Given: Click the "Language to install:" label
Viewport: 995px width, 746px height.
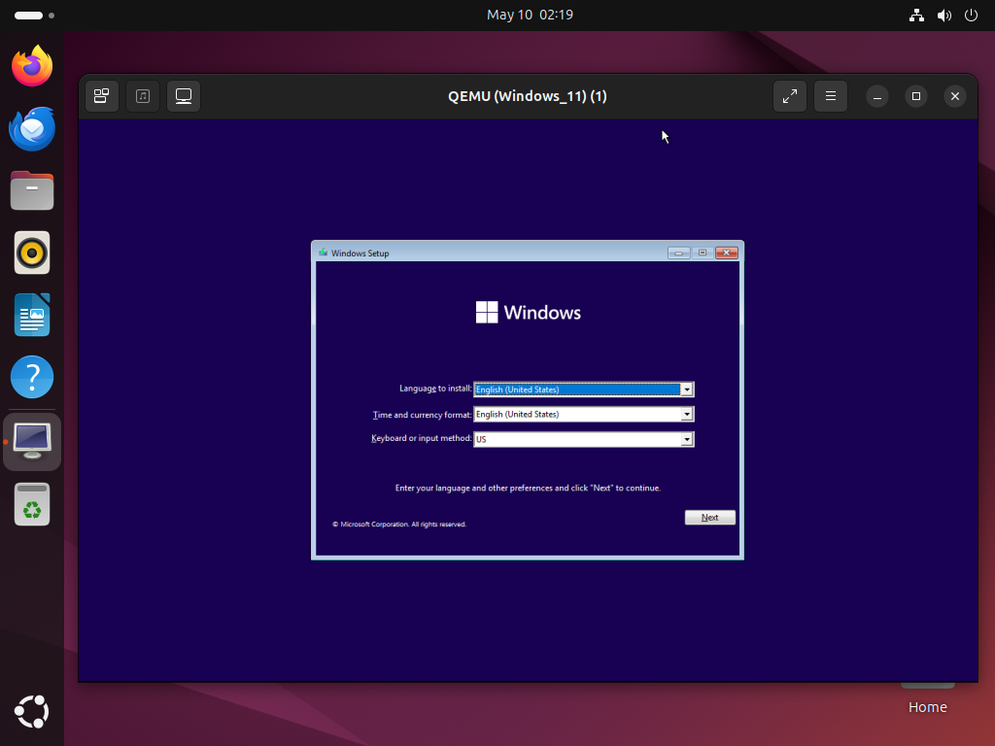Looking at the screenshot, I should [435, 389].
